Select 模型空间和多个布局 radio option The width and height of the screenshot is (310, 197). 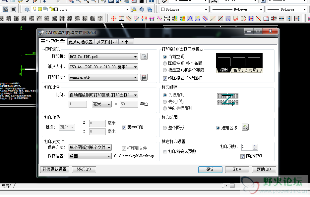[165, 70]
